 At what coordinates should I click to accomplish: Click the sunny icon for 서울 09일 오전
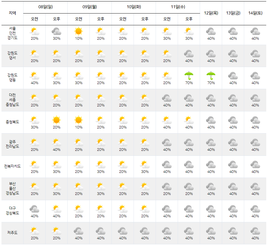[x=79, y=31]
